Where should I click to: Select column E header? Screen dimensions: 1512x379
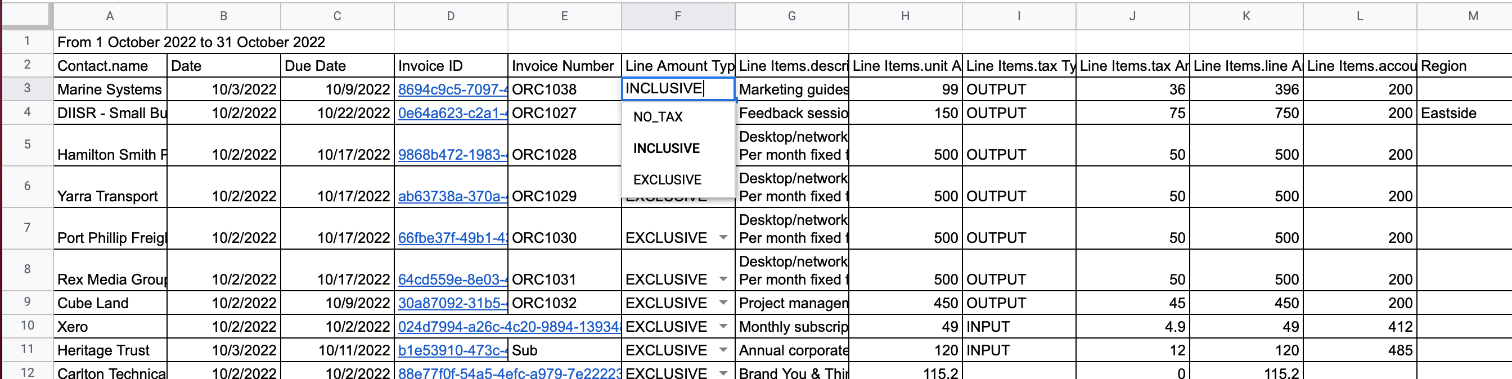click(x=565, y=16)
